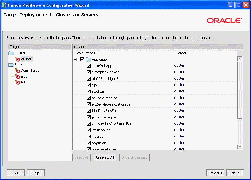
Task: Collapse the Application deployments group
Action: [75, 60]
